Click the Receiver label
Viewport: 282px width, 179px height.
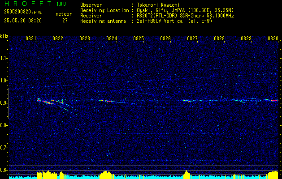[x=91, y=16]
